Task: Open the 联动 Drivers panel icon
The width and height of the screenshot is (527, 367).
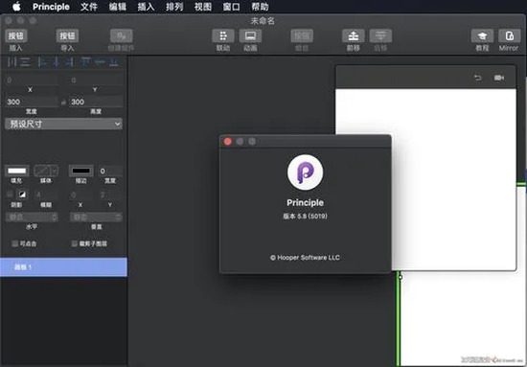Action: pos(223,36)
